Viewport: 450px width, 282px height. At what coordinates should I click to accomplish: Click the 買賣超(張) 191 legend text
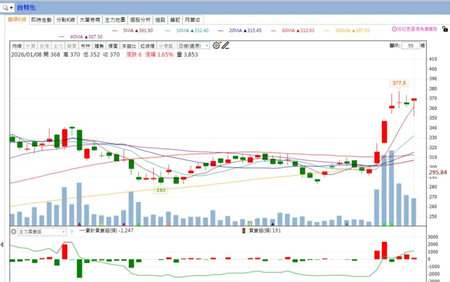click(265, 231)
